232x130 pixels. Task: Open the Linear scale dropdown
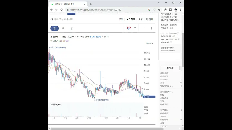tap(150, 43)
